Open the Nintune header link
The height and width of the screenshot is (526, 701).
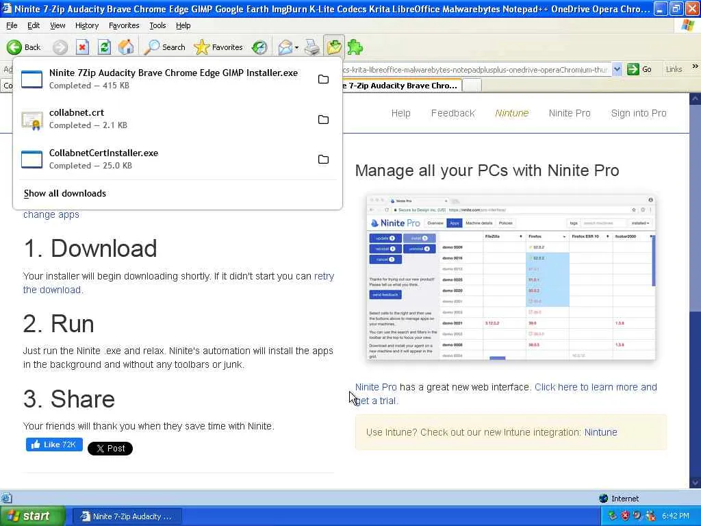(x=512, y=113)
